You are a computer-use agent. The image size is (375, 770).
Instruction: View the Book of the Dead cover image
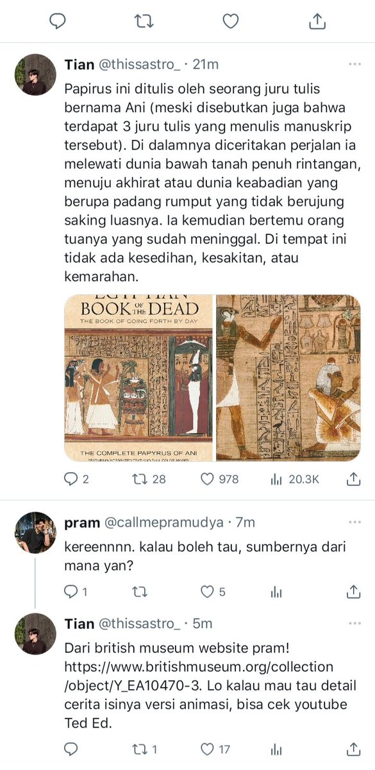pos(138,378)
